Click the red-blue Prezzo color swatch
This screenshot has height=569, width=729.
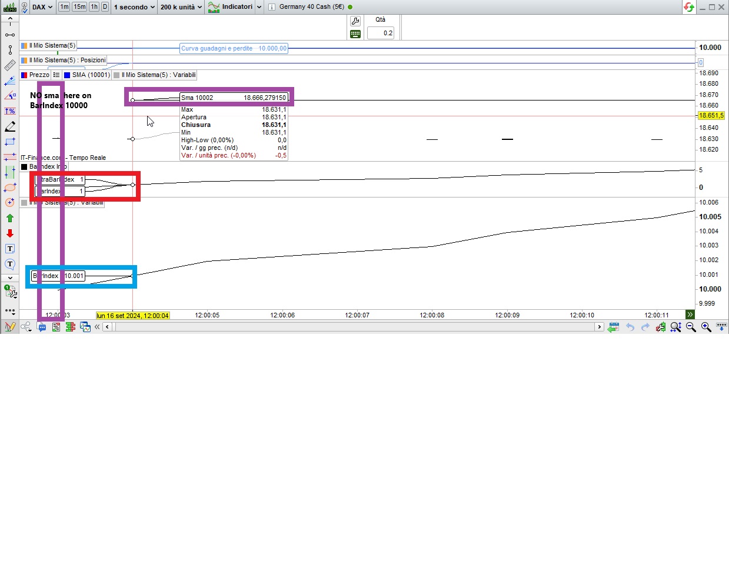point(24,75)
